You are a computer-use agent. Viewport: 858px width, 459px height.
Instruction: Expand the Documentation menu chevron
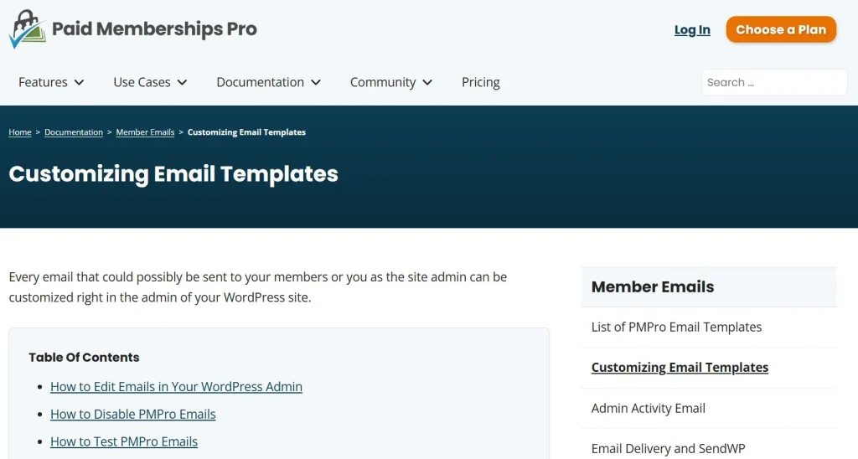pyautogui.click(x=316, y=83)
